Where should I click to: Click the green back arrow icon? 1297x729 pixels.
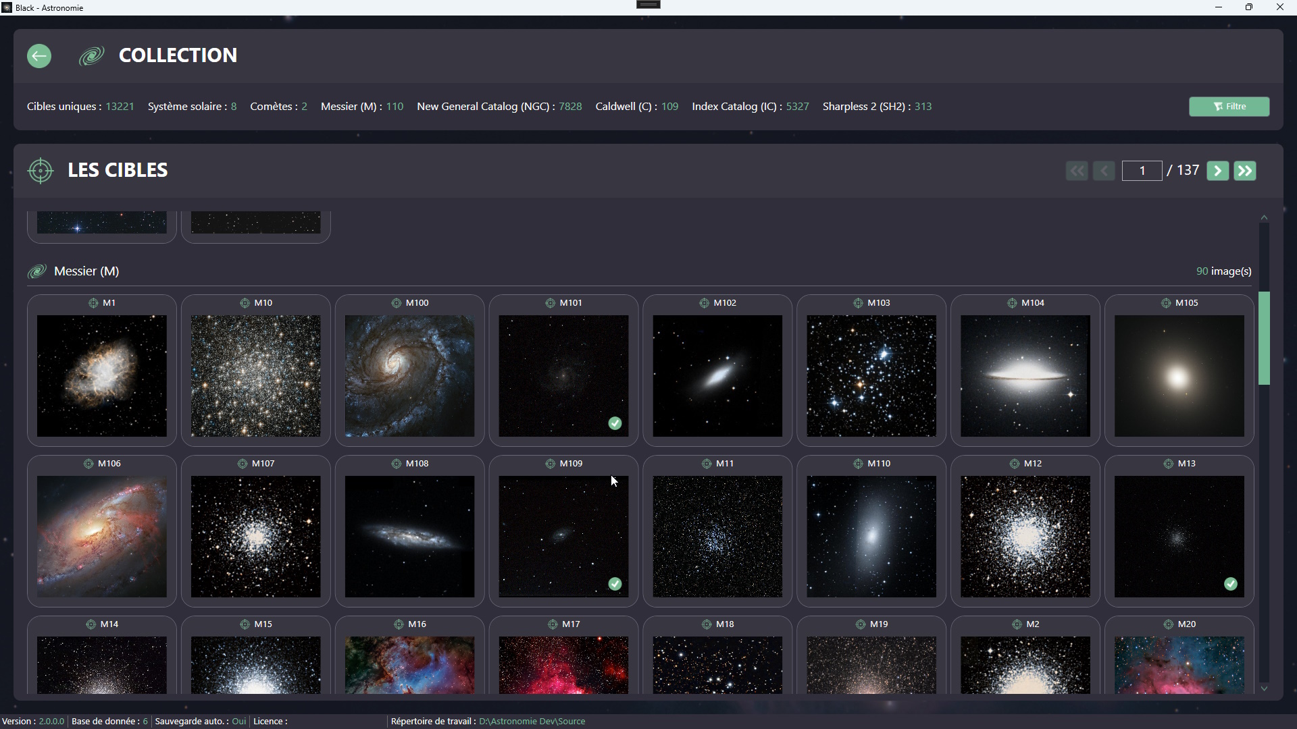point(39,56)
